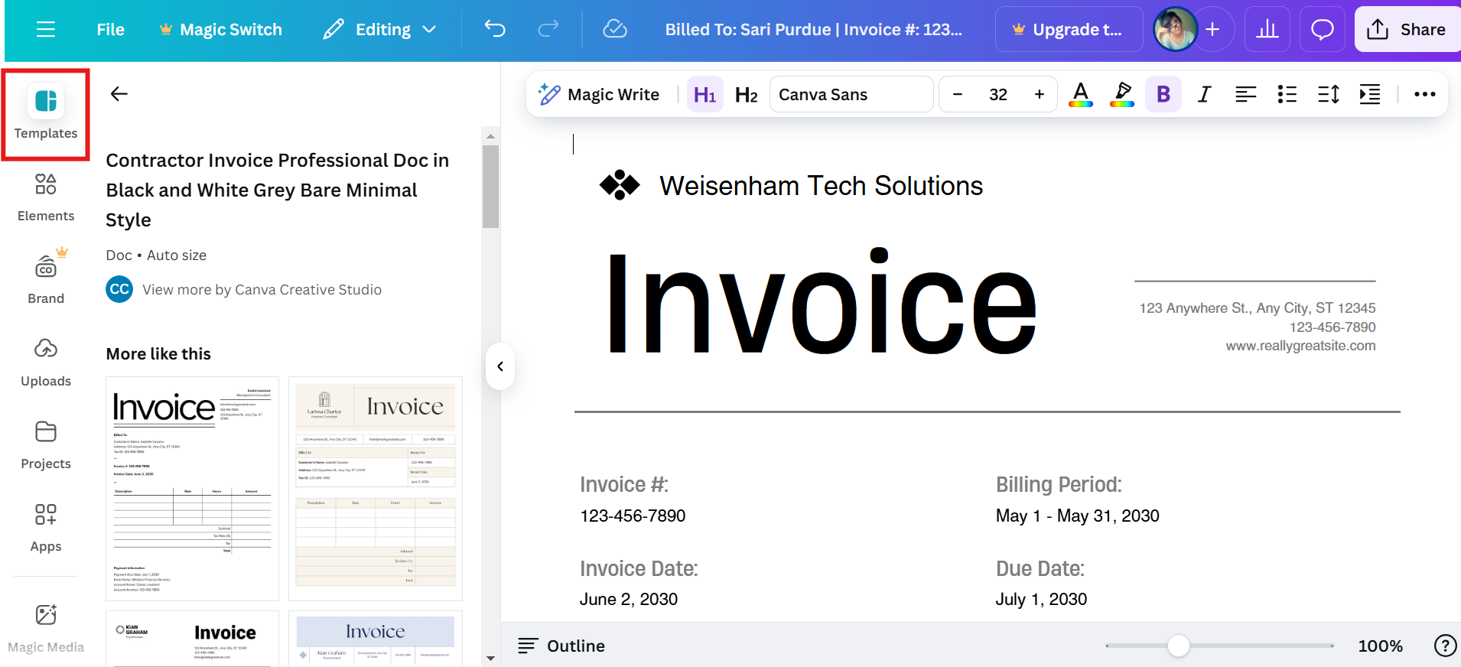
Task: Click the document title in the header
Action: (x=814, y=30)
